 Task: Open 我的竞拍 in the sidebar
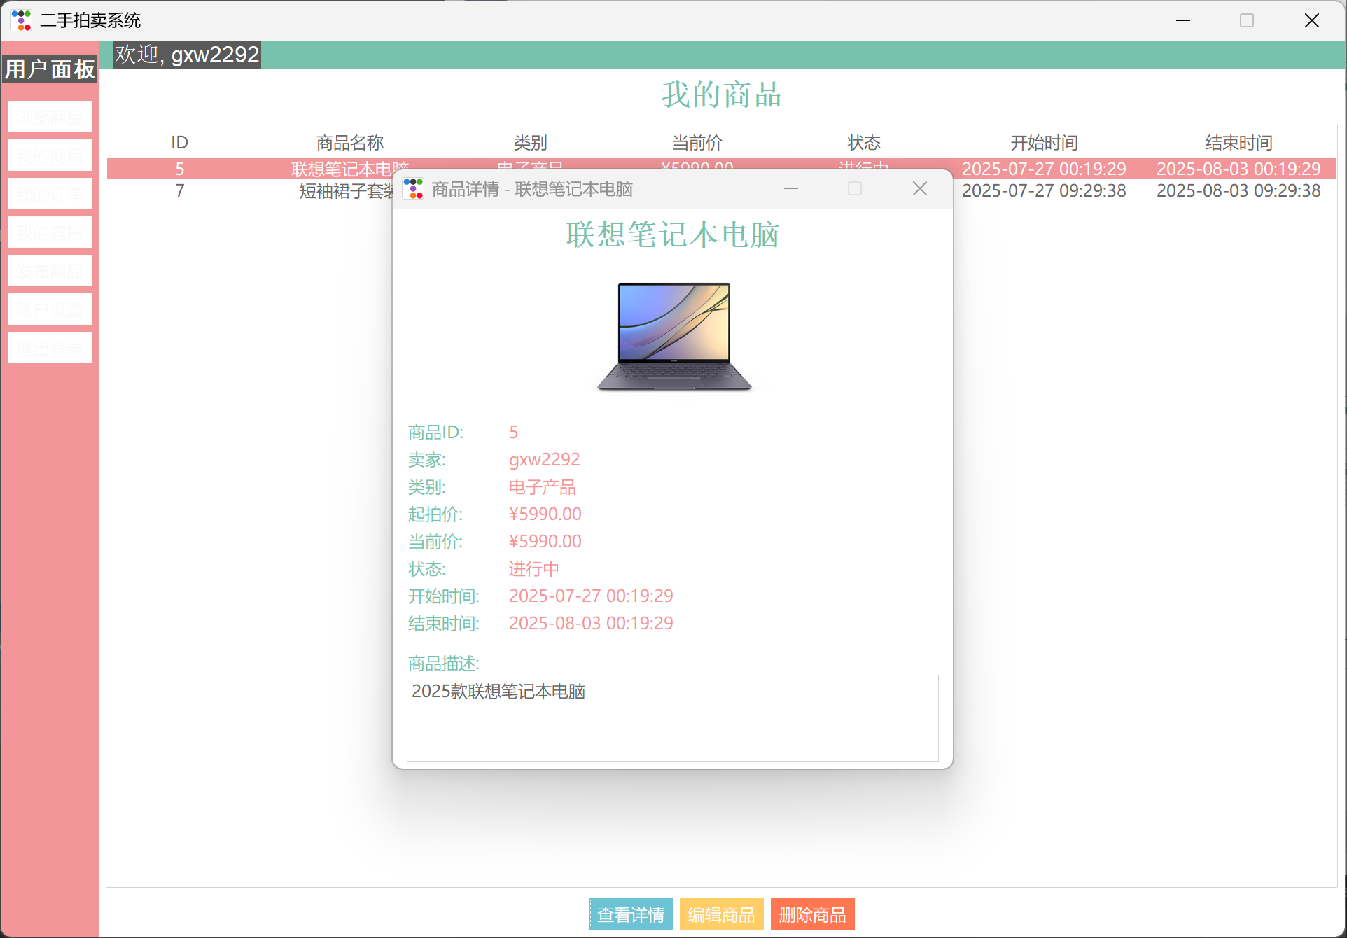click(x=50, y=232)
